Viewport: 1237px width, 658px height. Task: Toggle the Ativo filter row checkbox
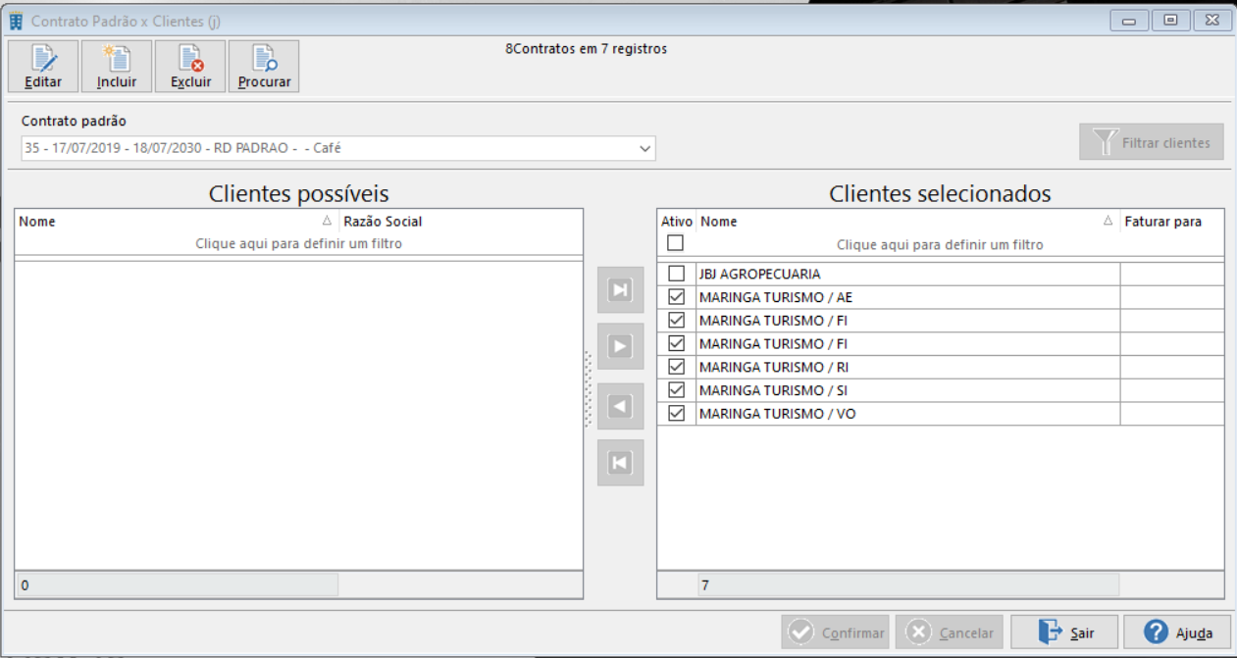(676, 243)
